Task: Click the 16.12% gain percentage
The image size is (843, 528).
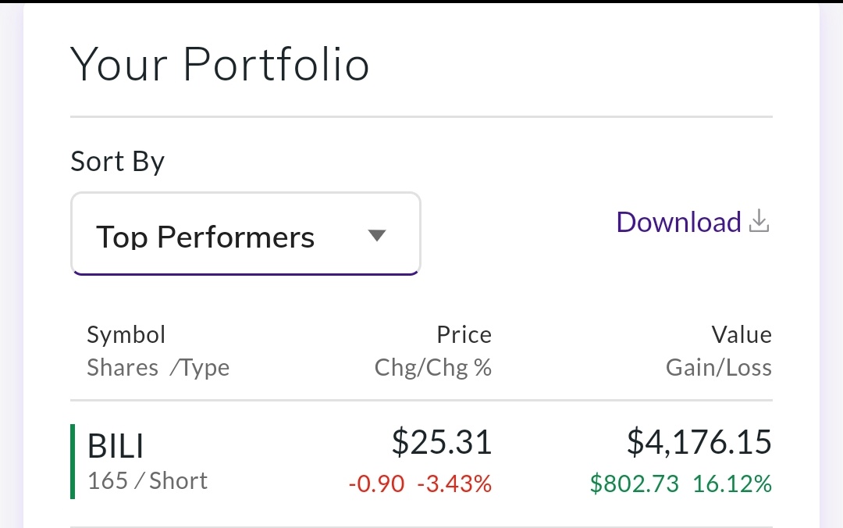Action: [732, 484]
